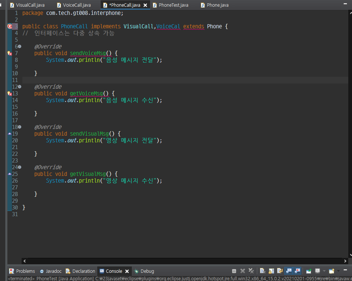Click the sendVisualMsg method name
This screenshot has width=352, height=281.
coord(89,134)
